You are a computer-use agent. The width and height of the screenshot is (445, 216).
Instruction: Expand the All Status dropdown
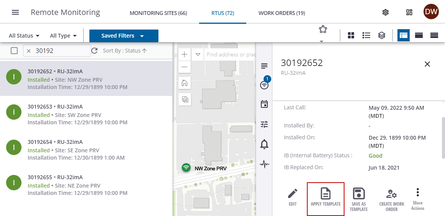pos(24,36)
